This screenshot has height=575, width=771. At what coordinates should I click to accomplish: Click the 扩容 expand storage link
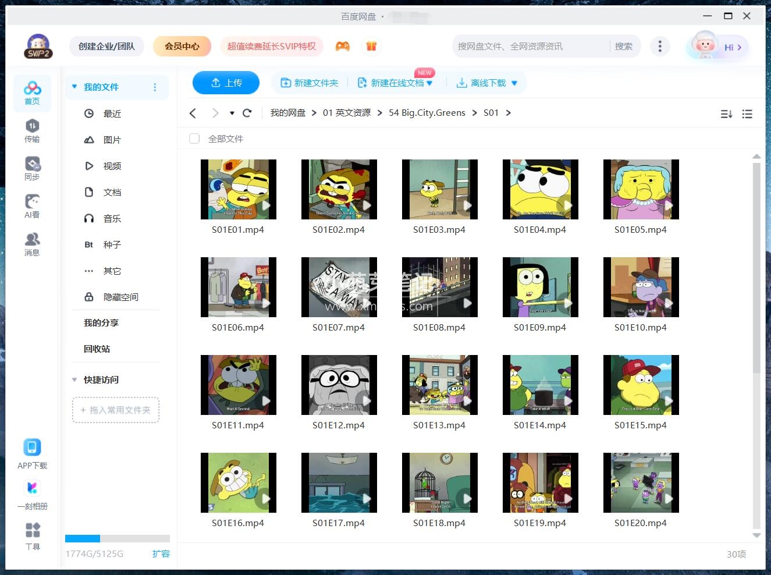pyautogui.click(x=161, y=553)
